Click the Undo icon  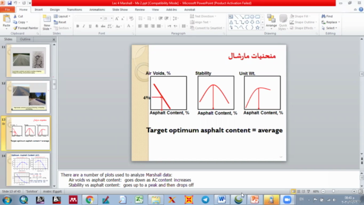(x=15, y=3)
